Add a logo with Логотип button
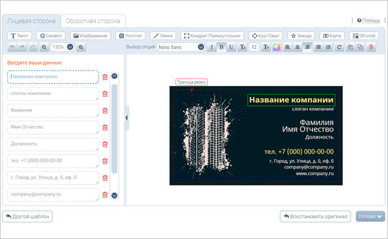388x239 pixels. click(130, 36)
